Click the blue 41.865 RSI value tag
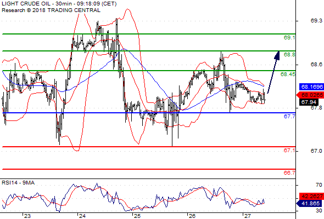The image size is (324, 219). click(x=309, y=204)
